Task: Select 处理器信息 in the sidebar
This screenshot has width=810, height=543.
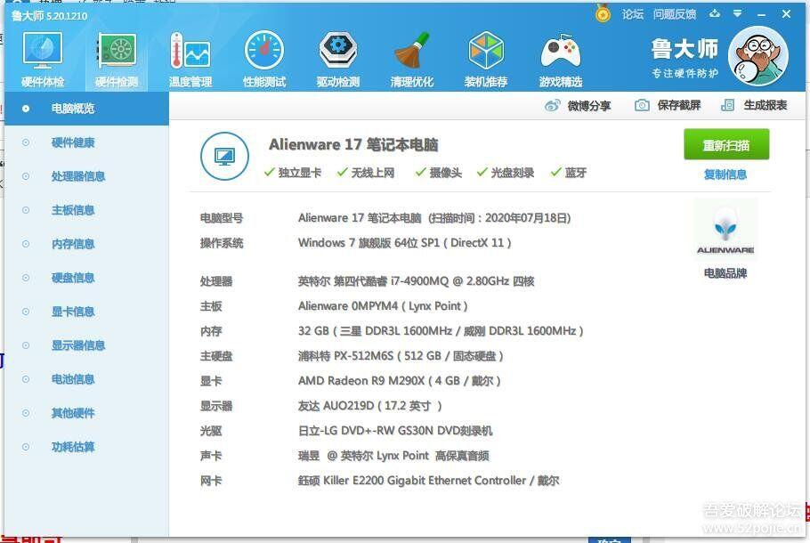Action: pos(78,176)
